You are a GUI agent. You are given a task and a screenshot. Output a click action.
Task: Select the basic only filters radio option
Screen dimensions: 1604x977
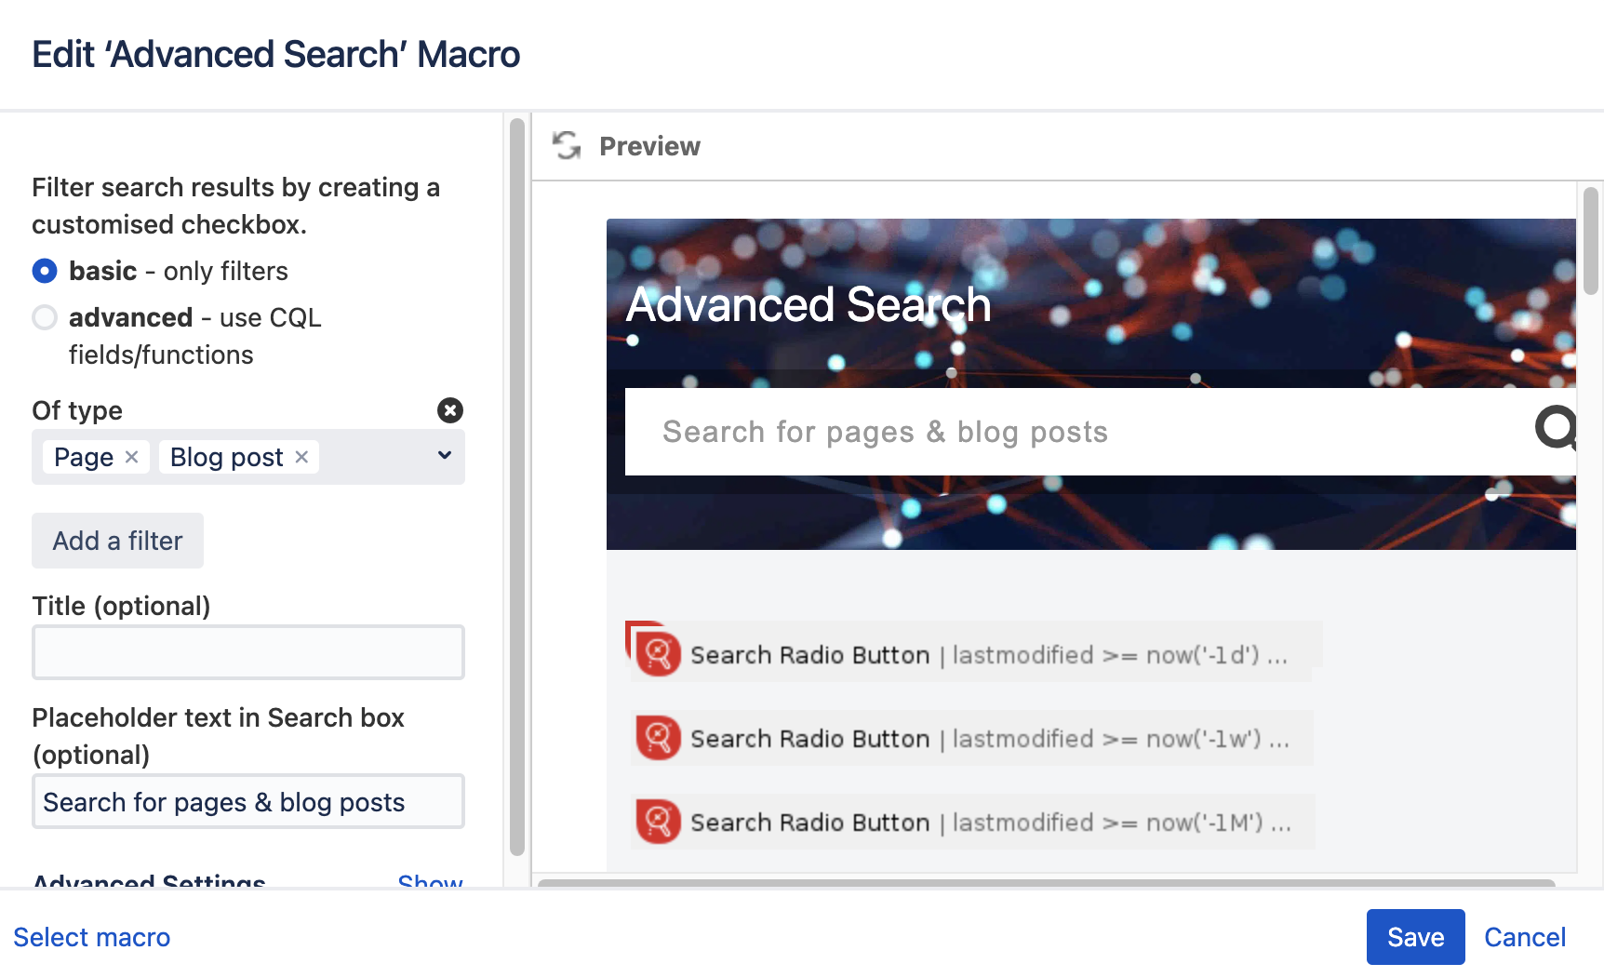tap(45, 271)
